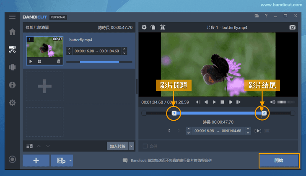Click the 開始 start button
This screenshot has height=176, width=306.
pyautogui.click(x=279, y=160)
